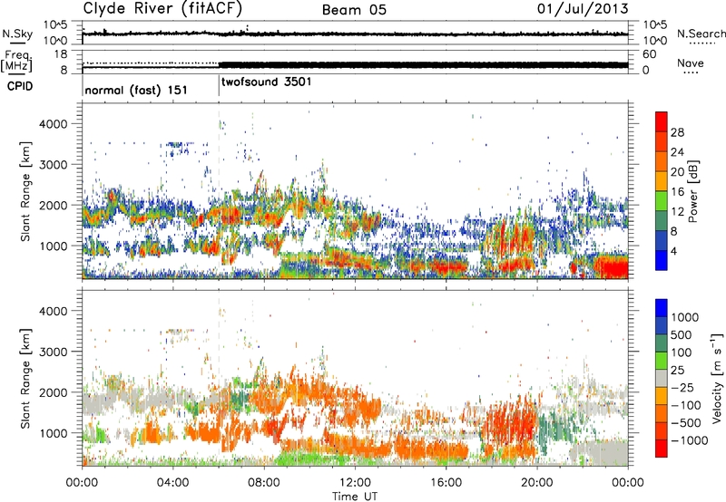Click the '16:00' time axis label
Image resolution: width=726 pixels, height=502 pixels.
[446, 483]
